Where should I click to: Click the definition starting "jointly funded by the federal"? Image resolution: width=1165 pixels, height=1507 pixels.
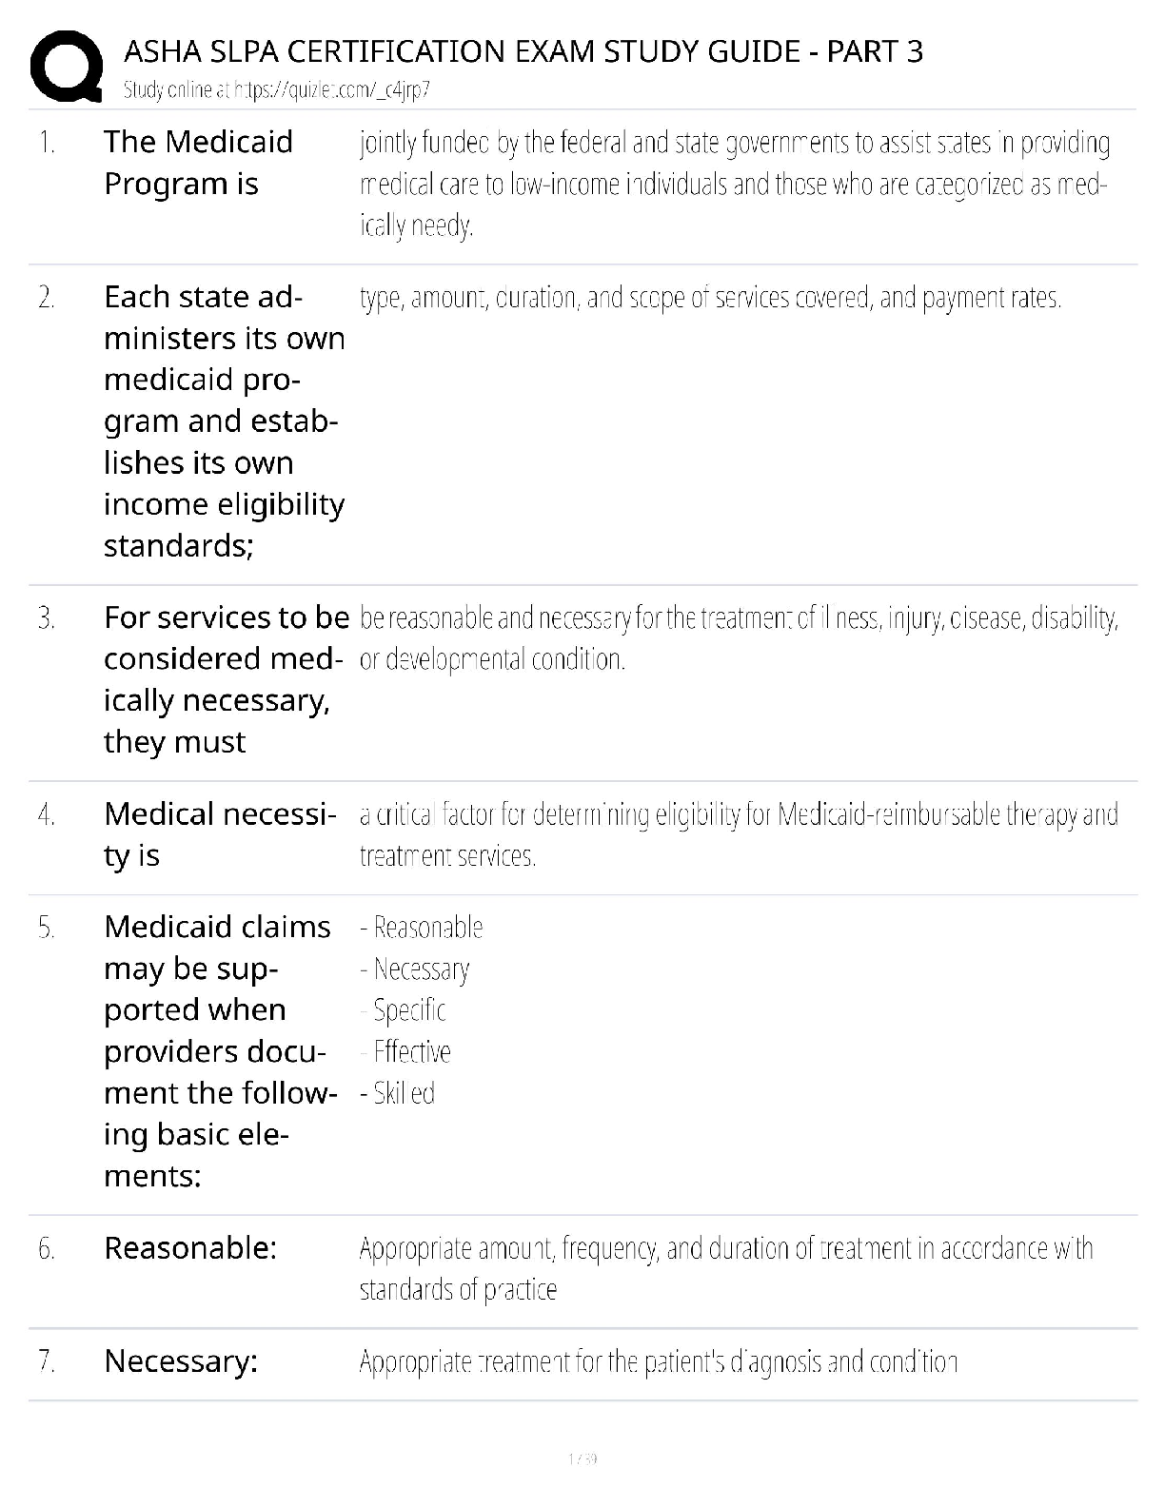[733, 184]
